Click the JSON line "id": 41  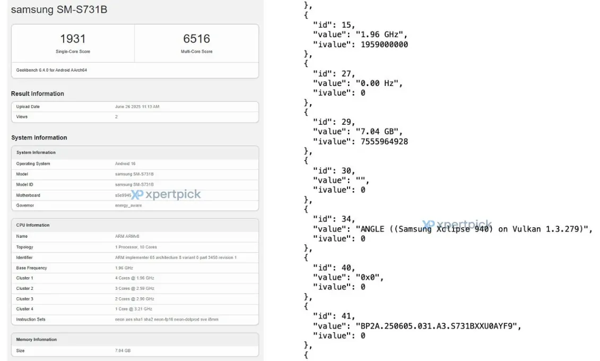tap(334, 316)
